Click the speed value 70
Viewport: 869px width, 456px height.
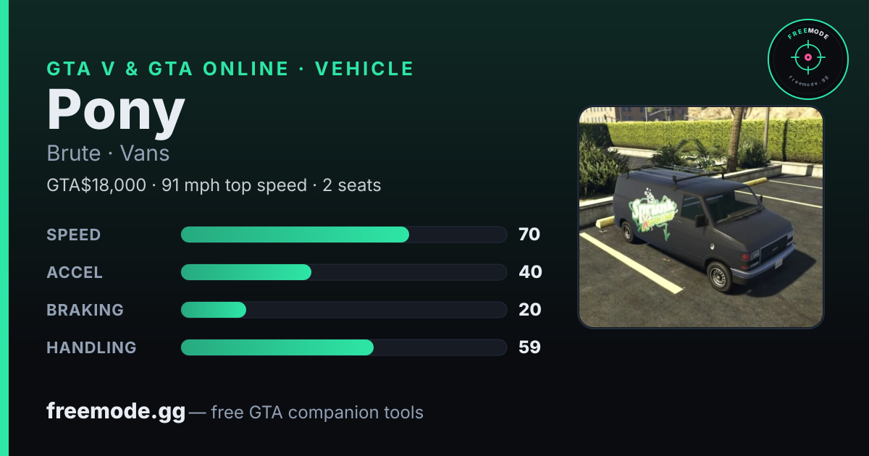tap(529, 235)
